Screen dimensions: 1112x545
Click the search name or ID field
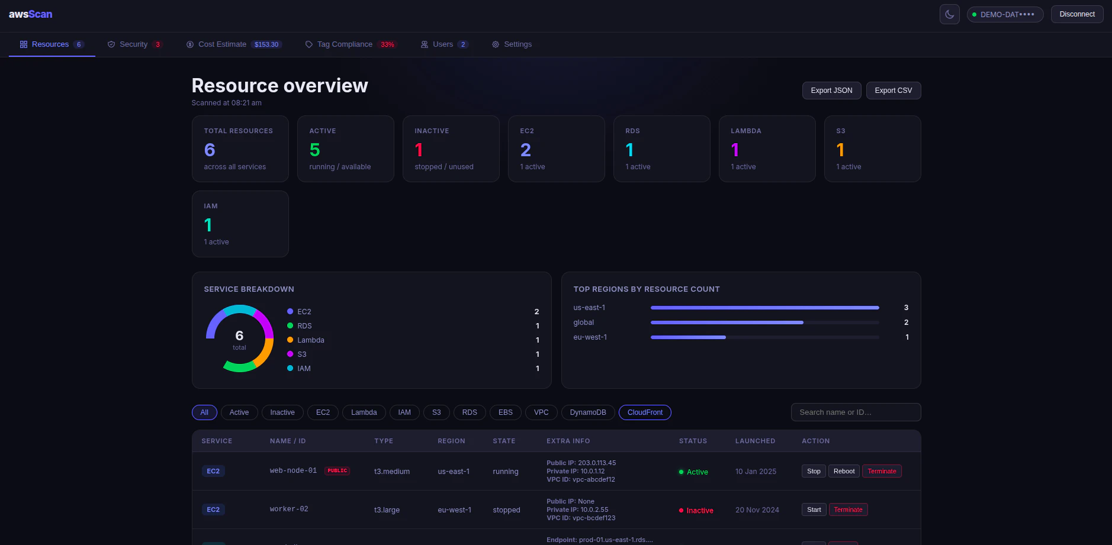855,412
